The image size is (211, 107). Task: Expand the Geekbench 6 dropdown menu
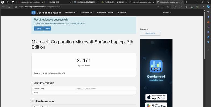(x=71, y=12)
